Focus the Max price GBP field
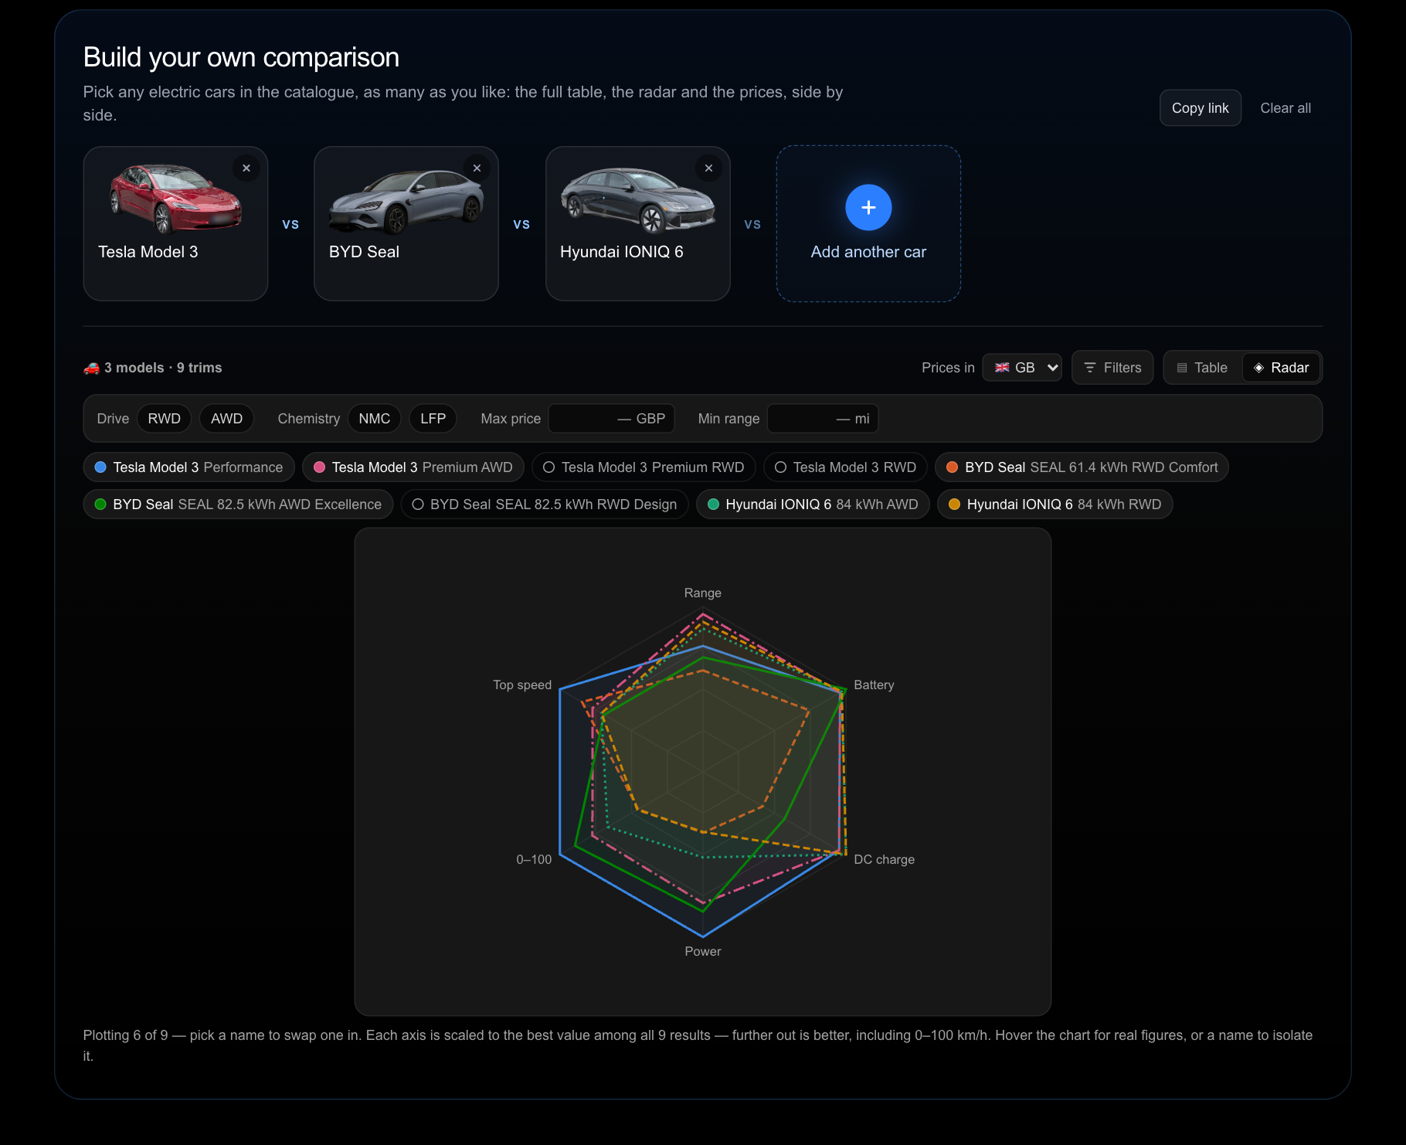Viewport: 1406px width, 1145px height. (x=611, y=419)
